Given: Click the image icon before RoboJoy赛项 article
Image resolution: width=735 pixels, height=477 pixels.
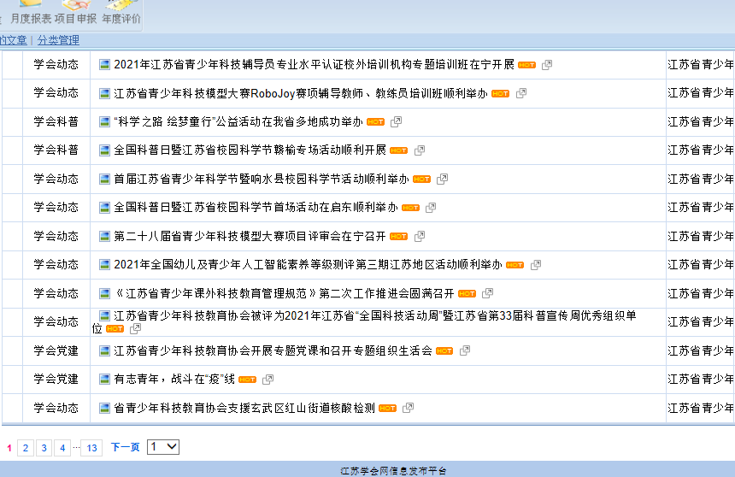Looking at the screenshot, I should pos(104,93).
